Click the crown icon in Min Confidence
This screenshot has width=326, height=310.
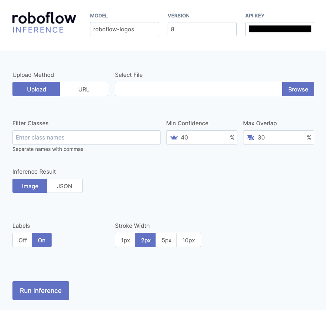click(174, 137)
